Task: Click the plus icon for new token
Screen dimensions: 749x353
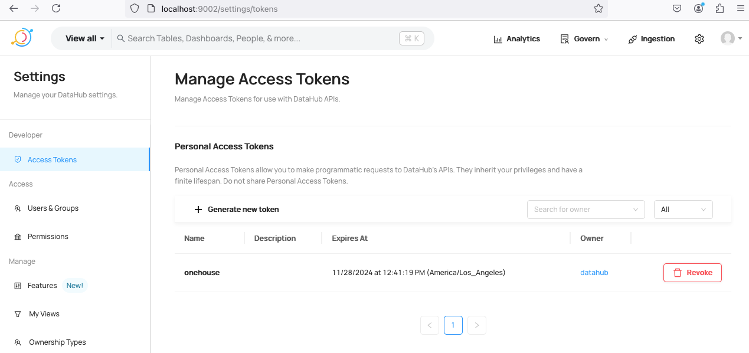Action: 198,210
